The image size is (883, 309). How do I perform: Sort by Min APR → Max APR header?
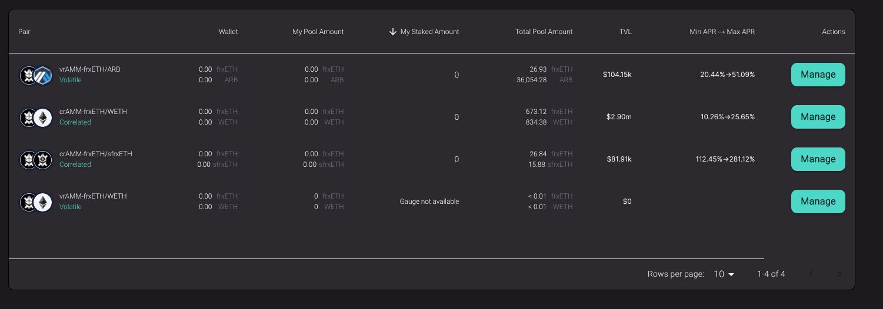722,32
